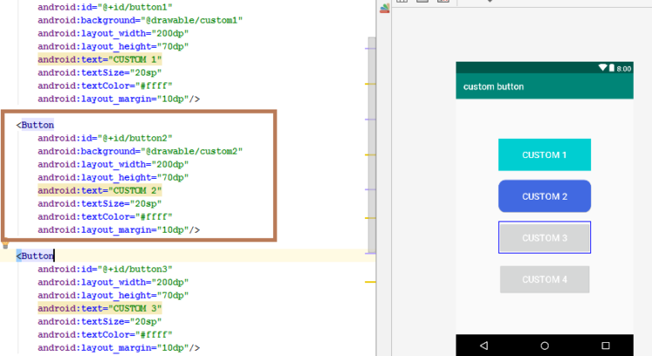Place cursor on button2 id line
Viewport: 652px width, 356px height.
click(105, 138)
